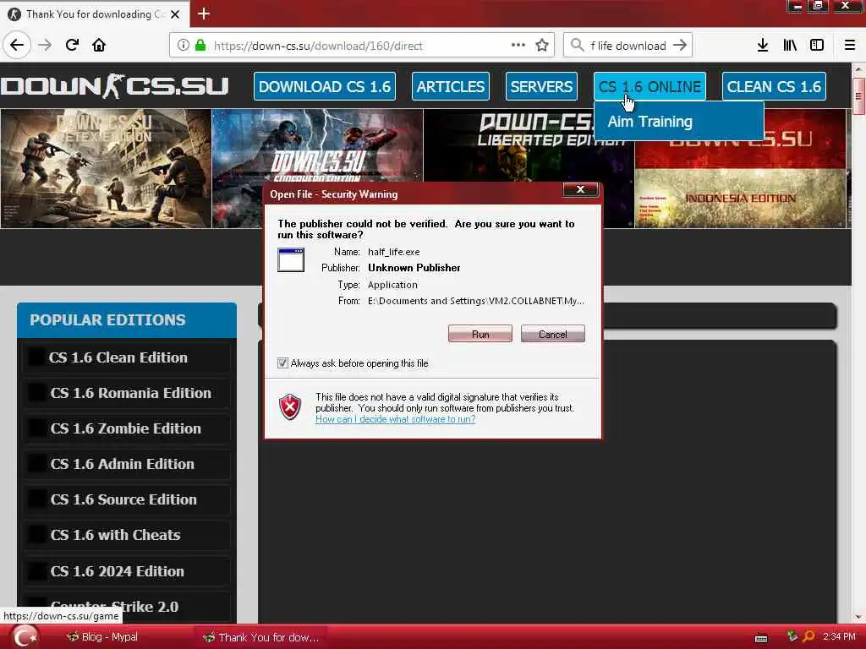Image resolution: width=866 pixels, height=649 pixels.
Task: Open the SERVERS menu item
Action: click(x=541, y=87)
